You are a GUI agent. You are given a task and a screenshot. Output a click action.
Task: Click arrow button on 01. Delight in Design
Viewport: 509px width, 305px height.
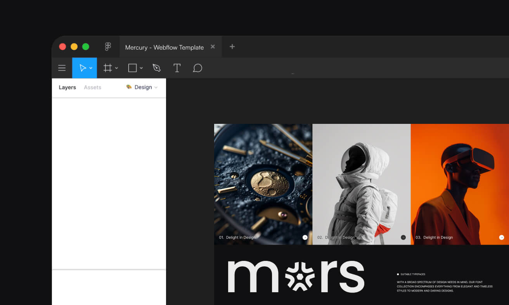[x=305, y=237]
